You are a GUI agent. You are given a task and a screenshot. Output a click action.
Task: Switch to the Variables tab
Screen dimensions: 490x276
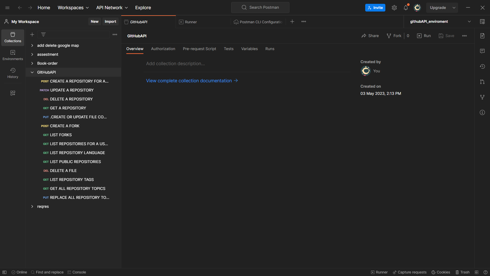[249, 49]
